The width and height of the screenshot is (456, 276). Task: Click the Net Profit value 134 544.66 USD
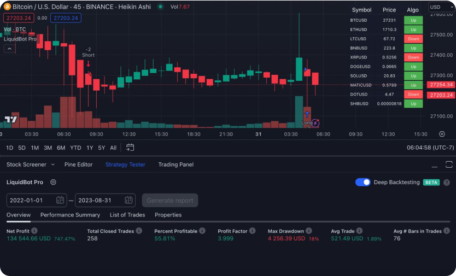tap(28, 238)
